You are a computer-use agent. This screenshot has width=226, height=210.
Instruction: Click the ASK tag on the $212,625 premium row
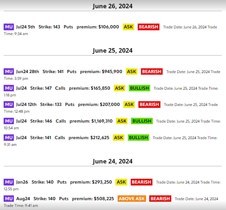pos(118,138)
